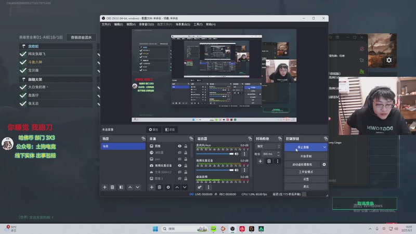Toggle visibility eye of 图像 source
This screenshot has height=234, width=416.
pyautogui.click(x=179, y=146)
